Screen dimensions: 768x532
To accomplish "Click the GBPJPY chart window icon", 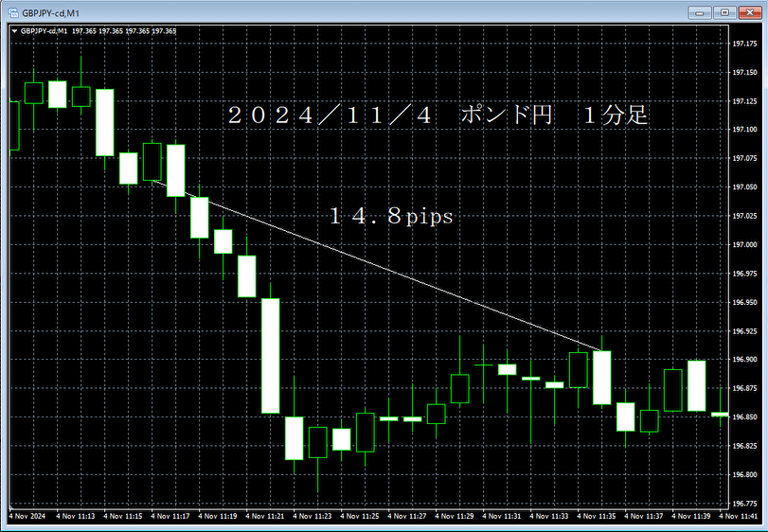I will 13,12.
